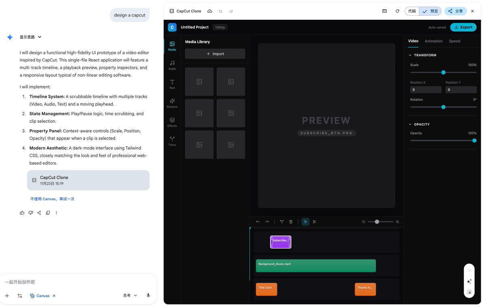
Task: Open the tools settings icon in chat
Action: (x=20, y=296)
